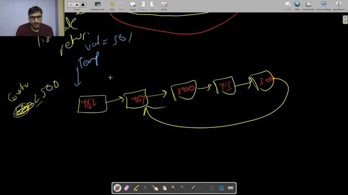The image size is (348, 195).
Task: Add a new page with Pages
Action: (133, 6)
